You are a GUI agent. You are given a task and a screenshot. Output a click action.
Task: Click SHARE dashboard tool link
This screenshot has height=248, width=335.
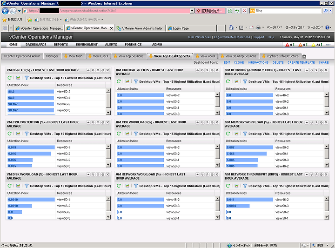click(x=324, y=62)
